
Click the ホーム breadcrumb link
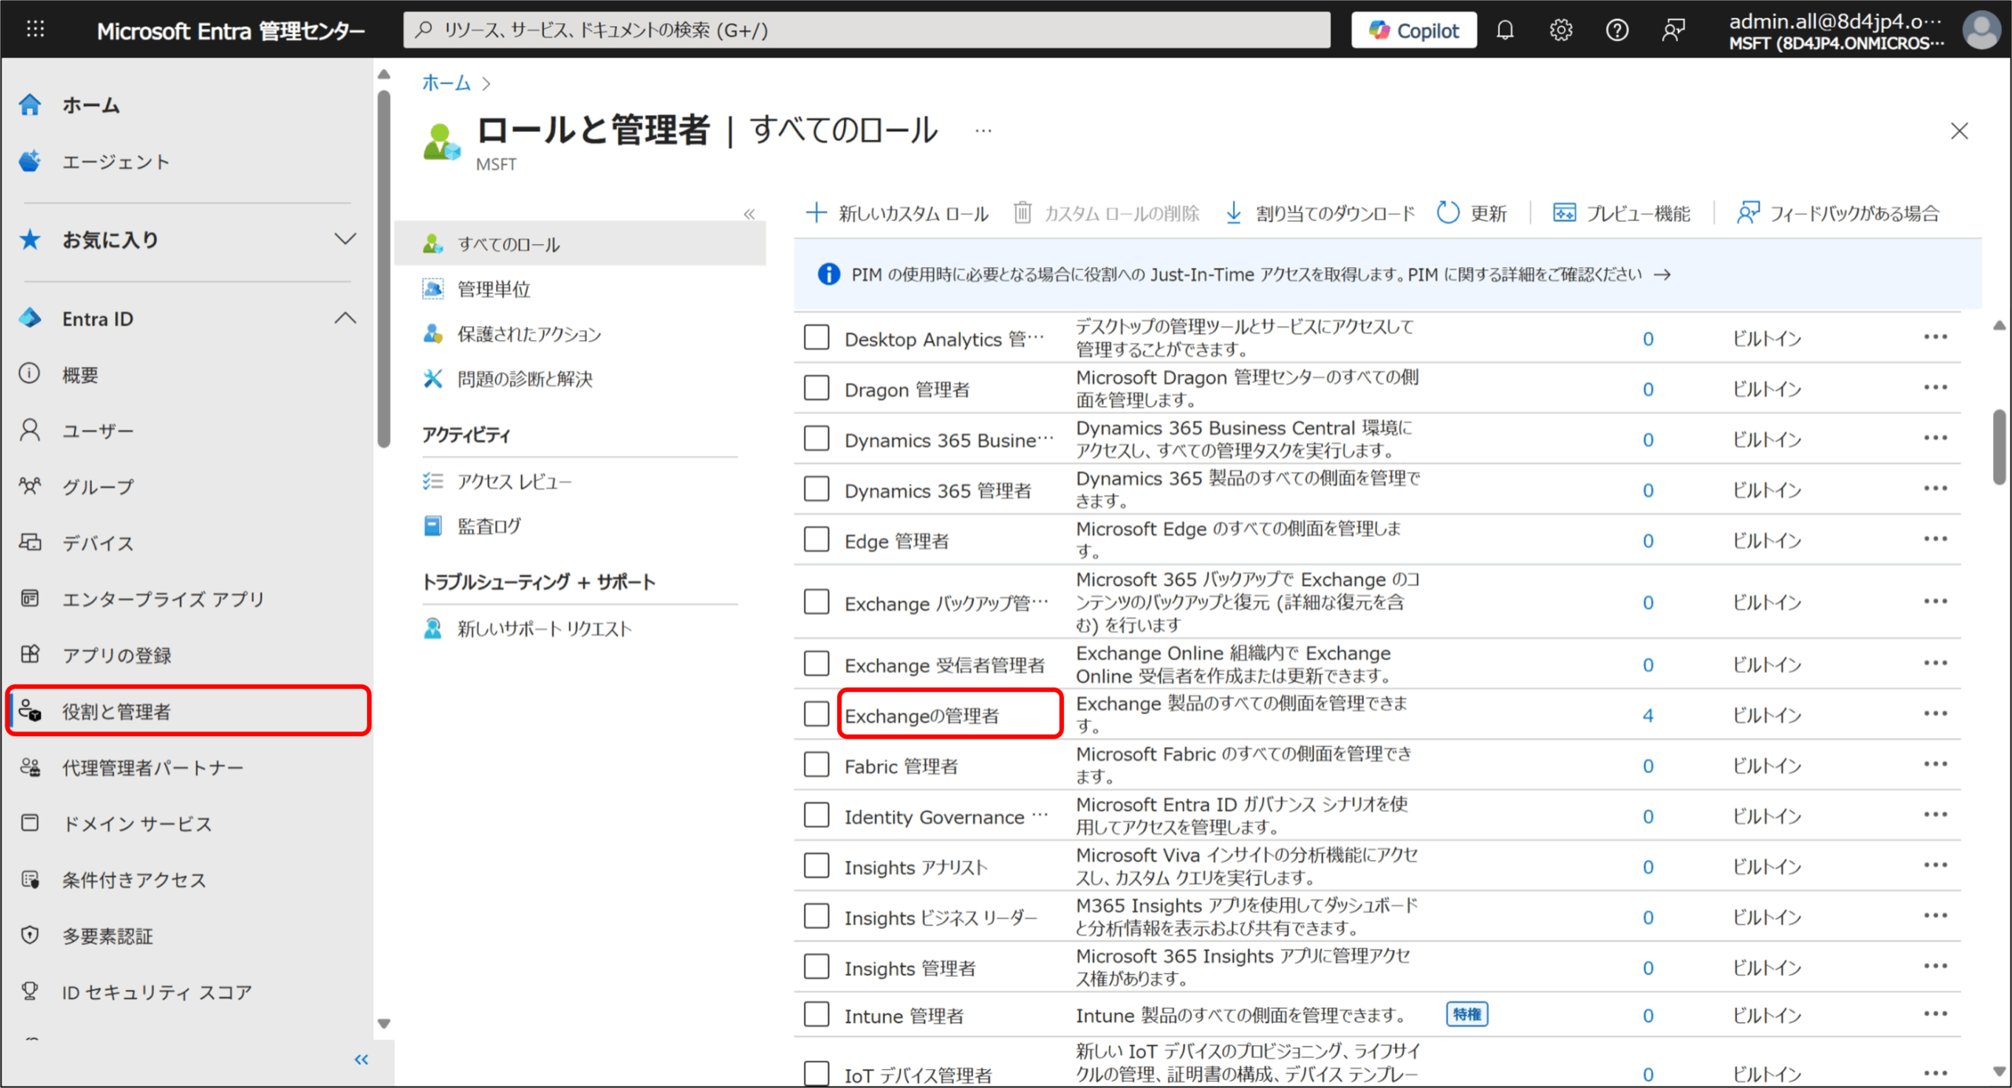[x=446, y=82]
